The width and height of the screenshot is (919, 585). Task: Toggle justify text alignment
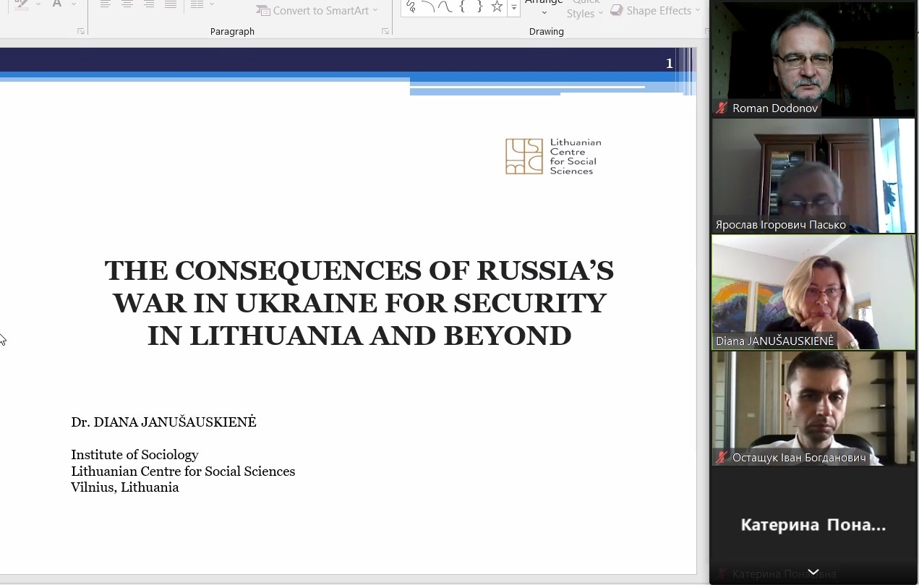(171, 5)
